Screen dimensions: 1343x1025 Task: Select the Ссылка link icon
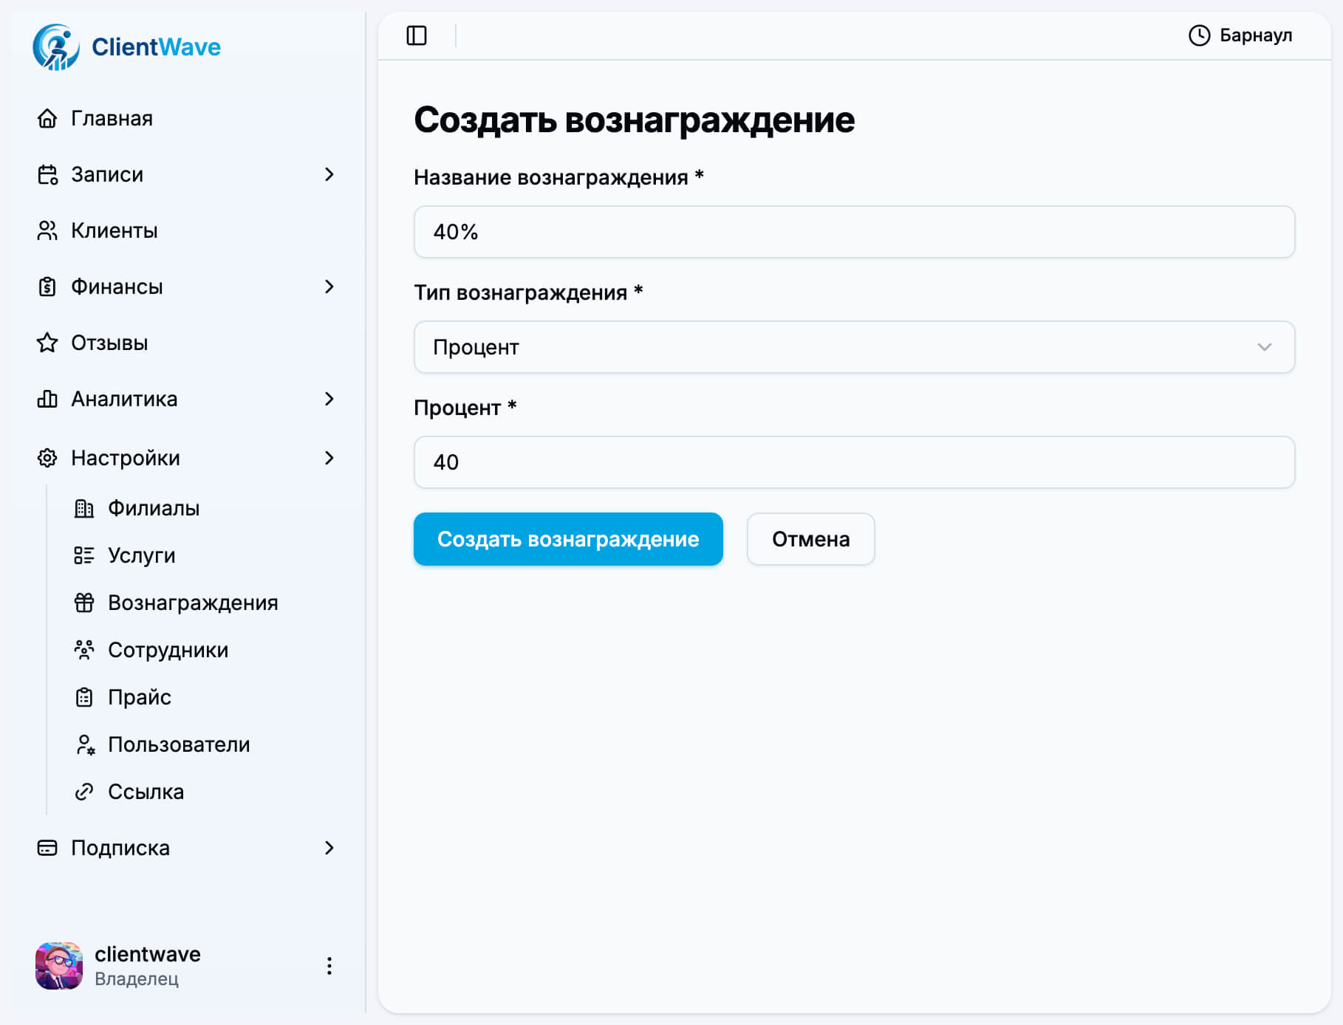coord(84,792)
